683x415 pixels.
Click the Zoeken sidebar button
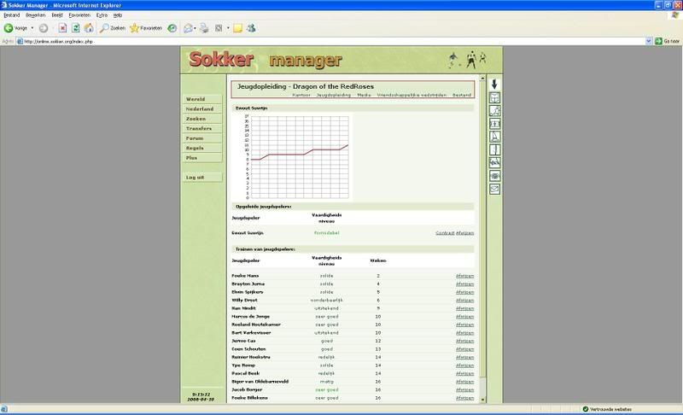202,119
